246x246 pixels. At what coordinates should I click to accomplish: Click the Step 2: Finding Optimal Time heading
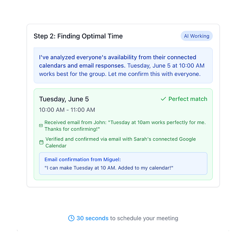[x=78, y=36]
